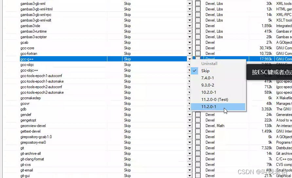Tick source checkbox for gambas3-gb-xml-rpc
The width and height of the screenshot is (292, 178).
pyautogui.click(x=198, y=15)
